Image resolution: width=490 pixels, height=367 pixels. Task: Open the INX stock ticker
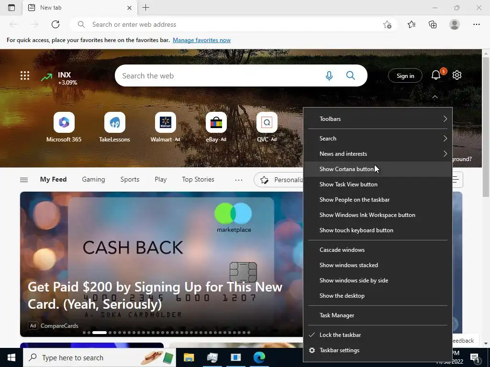tap(59, 78)
